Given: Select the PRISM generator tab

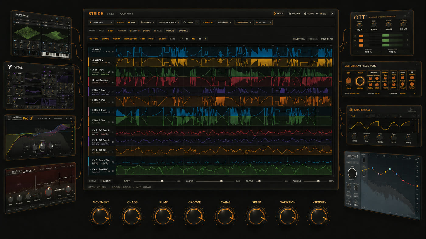Looking at the screenshot, I should click(152, 39).
